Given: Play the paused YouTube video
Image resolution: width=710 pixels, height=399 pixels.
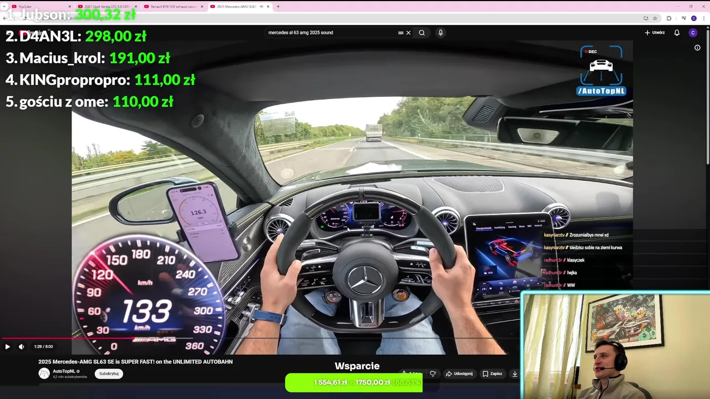Looking at the screenshot, I should tap(7, 347).
